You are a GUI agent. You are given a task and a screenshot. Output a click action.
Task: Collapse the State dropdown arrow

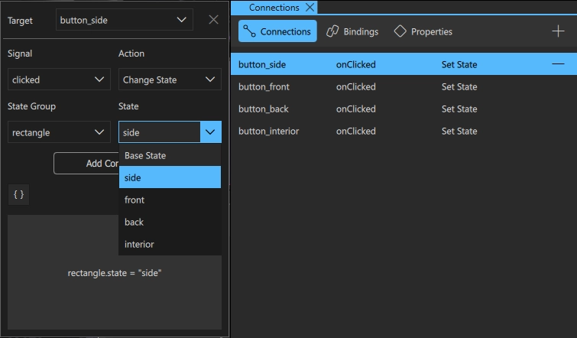point(210,132)
